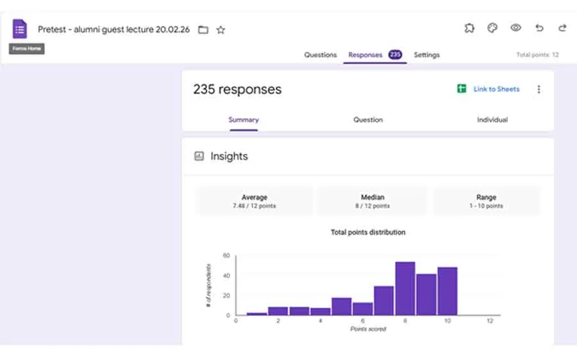Click the form title text
The image size is (577, 357).
(x=113, y=29)
